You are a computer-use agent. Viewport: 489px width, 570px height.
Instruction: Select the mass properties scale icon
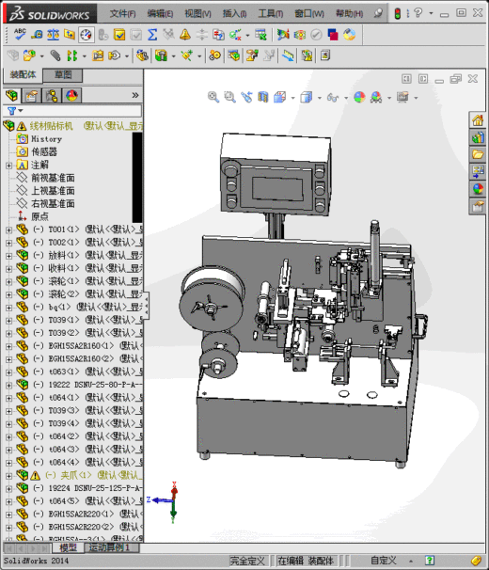tap(53, 35)
